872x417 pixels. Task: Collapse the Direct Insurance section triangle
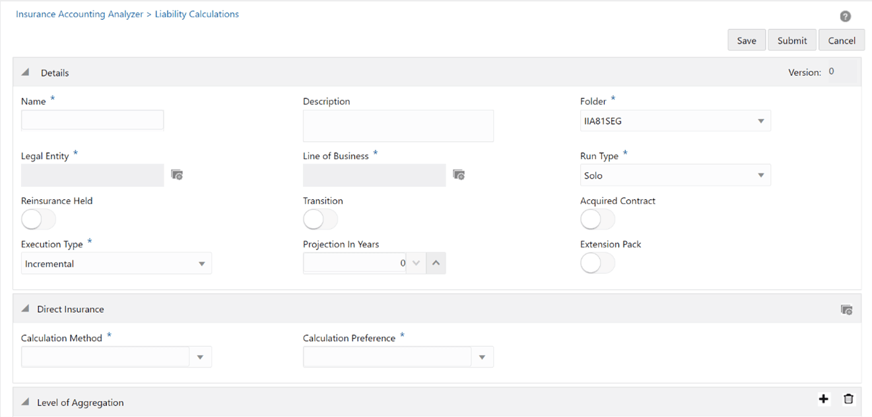tap(25, 307)
